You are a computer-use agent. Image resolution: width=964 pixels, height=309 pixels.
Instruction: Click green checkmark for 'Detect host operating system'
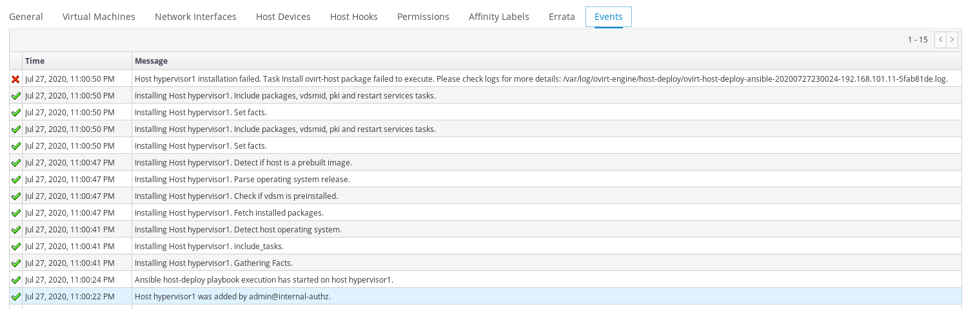click(15, 230)
